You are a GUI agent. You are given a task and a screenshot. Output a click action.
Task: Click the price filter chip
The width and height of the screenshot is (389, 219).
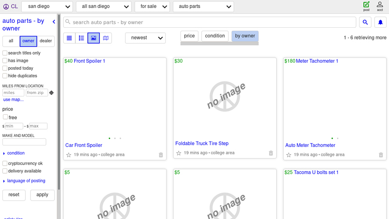click(189, 36)
